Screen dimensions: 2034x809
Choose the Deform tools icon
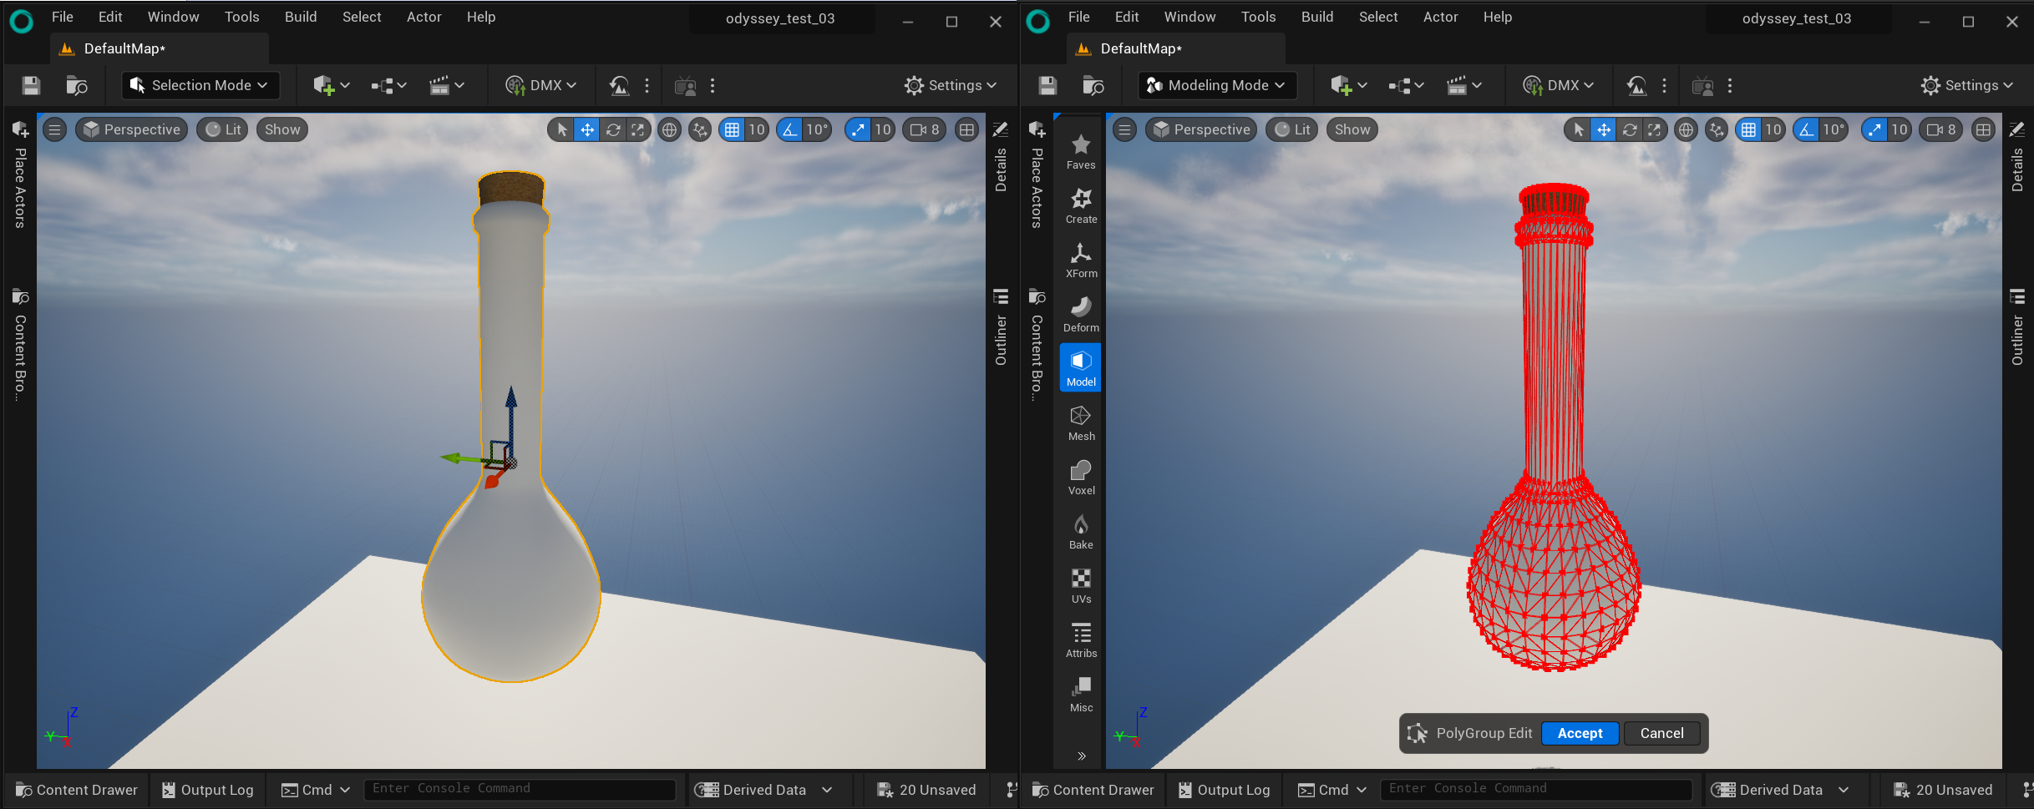1081,315
